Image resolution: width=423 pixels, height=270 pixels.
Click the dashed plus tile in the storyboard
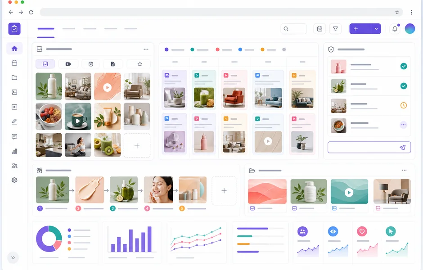(224, 191)
